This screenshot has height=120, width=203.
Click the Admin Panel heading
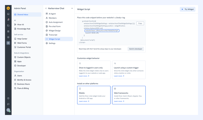(x=20, y=8)
